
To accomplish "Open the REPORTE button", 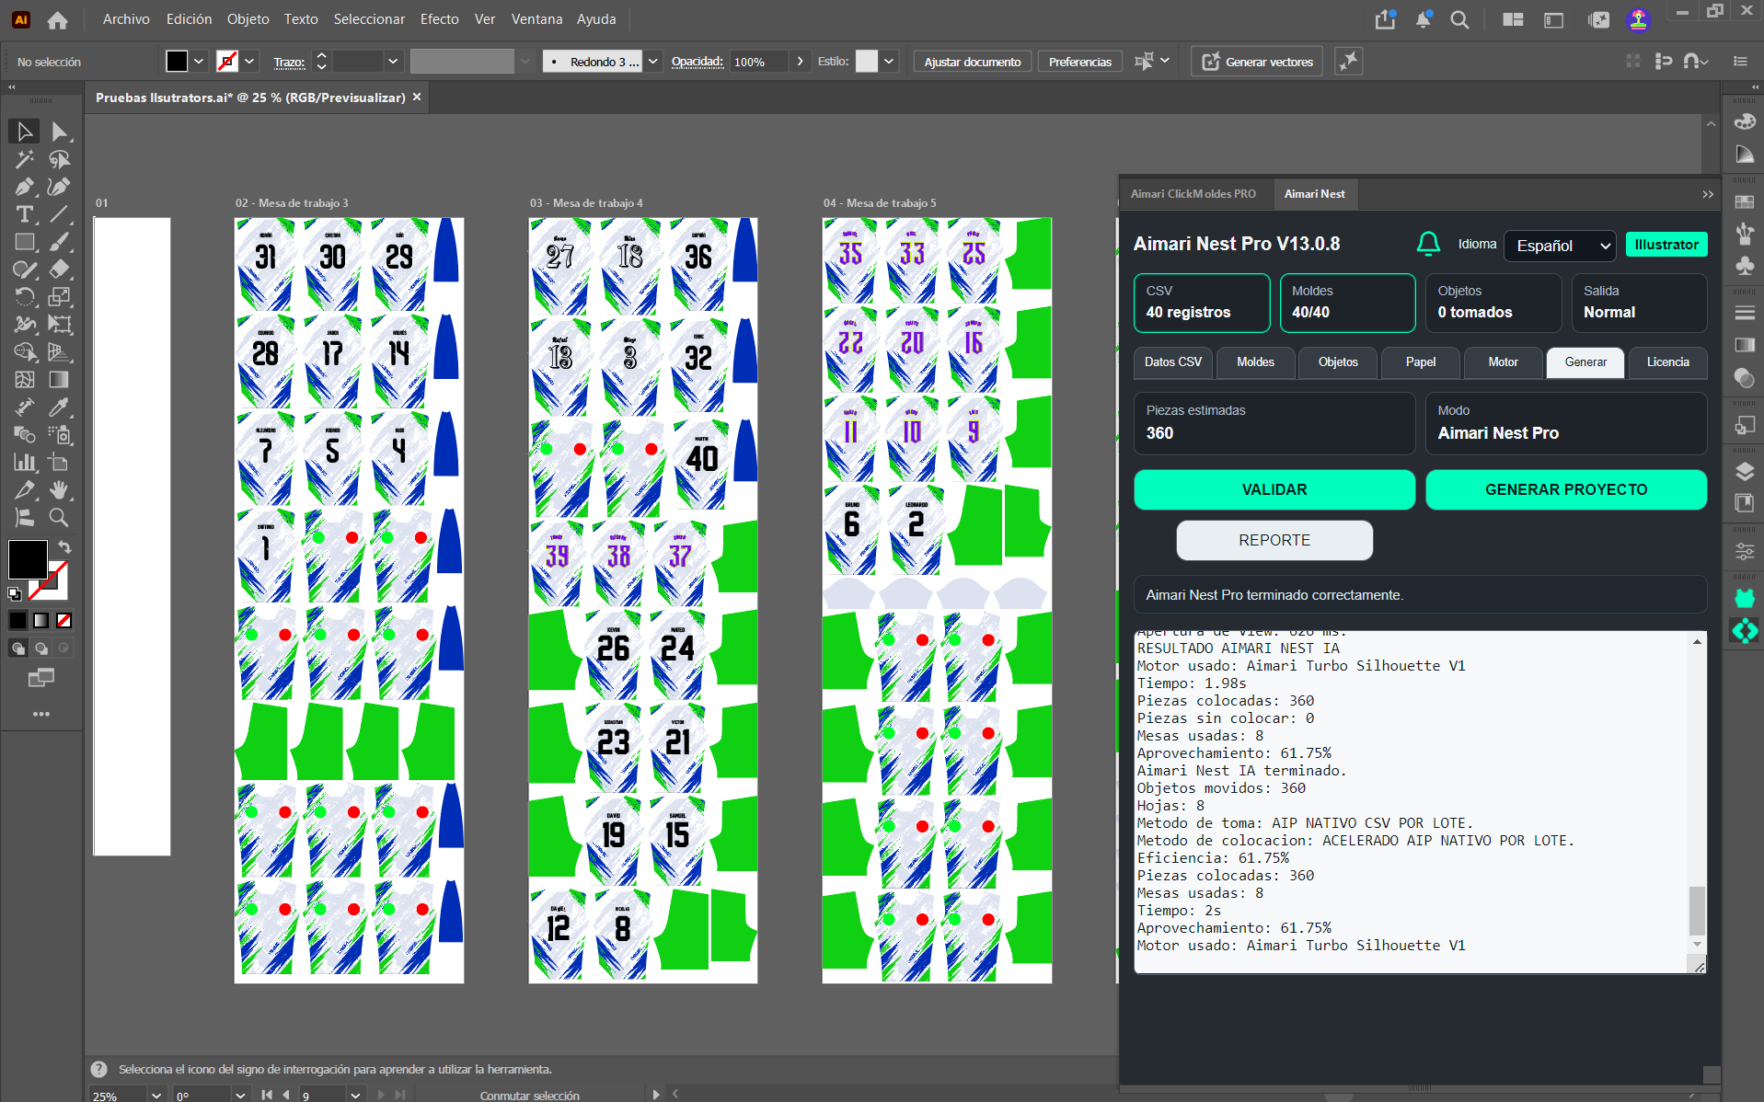I will click(x=1274, y=540).
